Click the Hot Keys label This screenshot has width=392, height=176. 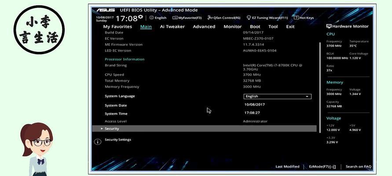coord(307,18)
